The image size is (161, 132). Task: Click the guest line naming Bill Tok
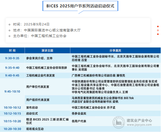pyautogui.click(x=103, y=98)
